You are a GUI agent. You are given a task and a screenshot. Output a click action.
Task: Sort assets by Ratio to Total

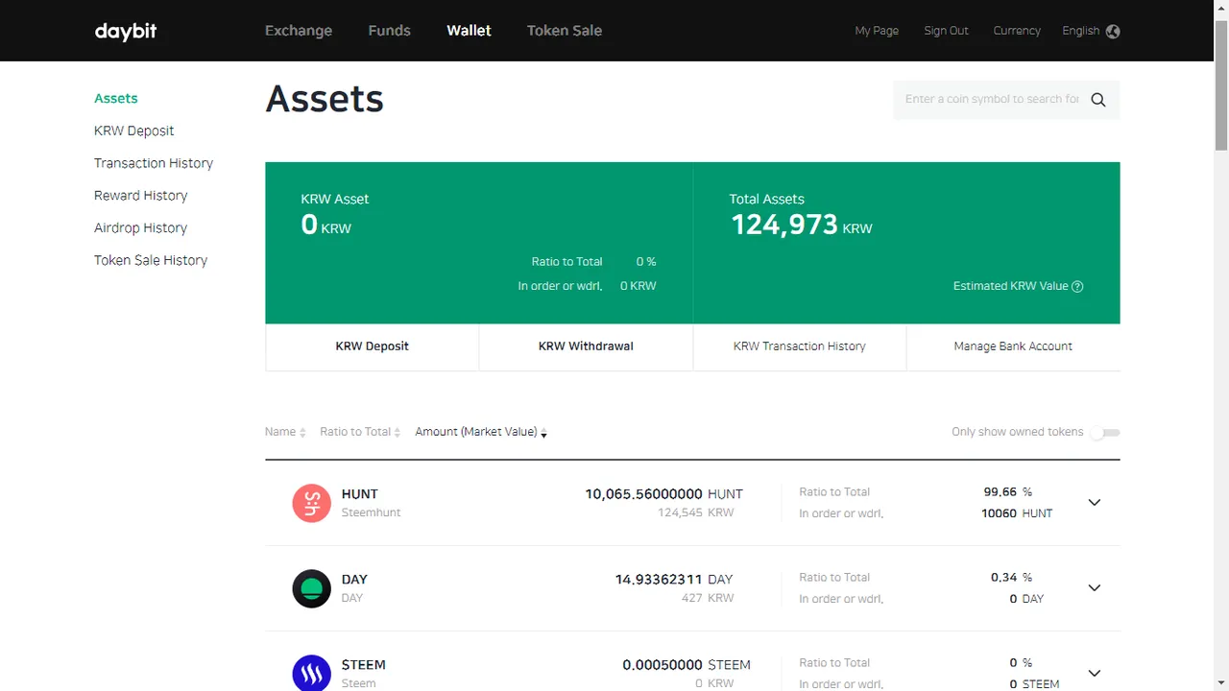(x=360, y=432)
